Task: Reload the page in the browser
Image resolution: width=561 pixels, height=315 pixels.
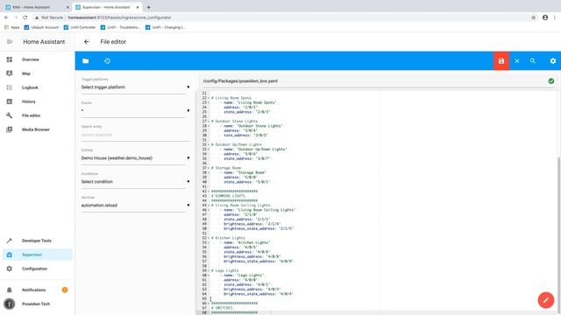Action: coord(25,17)
